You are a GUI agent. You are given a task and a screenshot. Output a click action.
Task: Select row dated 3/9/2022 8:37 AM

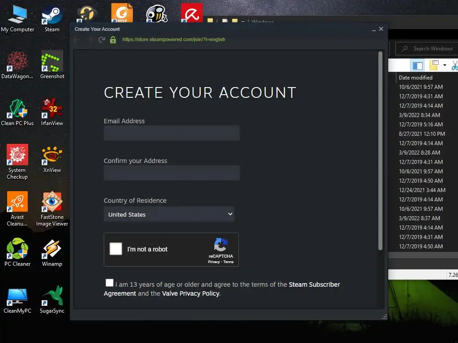420,218
